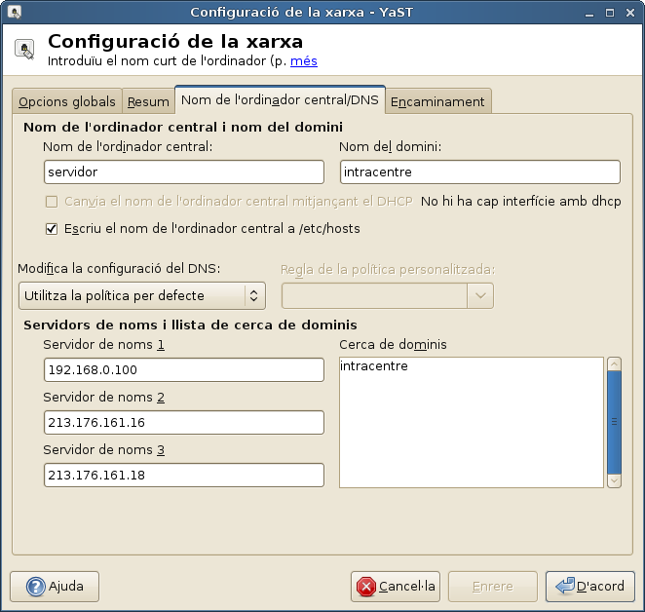Click the scroll-down arrow of domain list
The height and width of the screenshot is (612, 645).
pos(614,479)
